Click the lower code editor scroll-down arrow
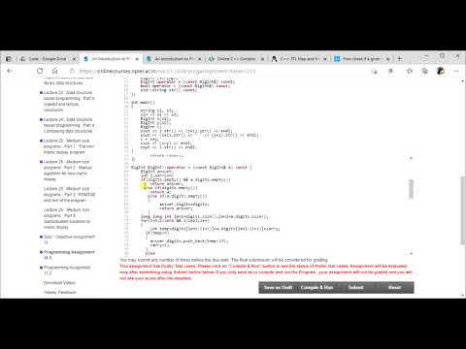Image resolution: width=466 pixels, height=349 pixels. point(411,254)
